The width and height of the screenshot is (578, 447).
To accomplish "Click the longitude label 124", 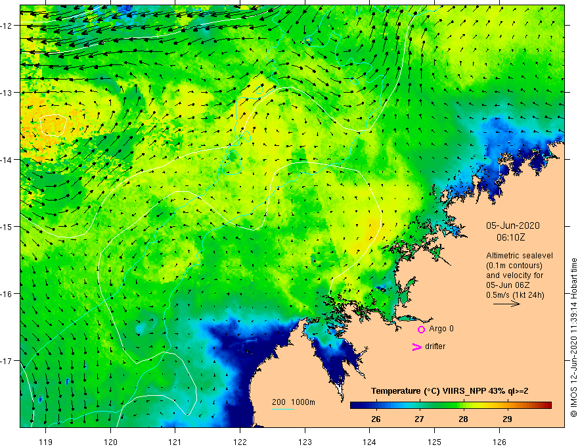I will coord(369,442).
